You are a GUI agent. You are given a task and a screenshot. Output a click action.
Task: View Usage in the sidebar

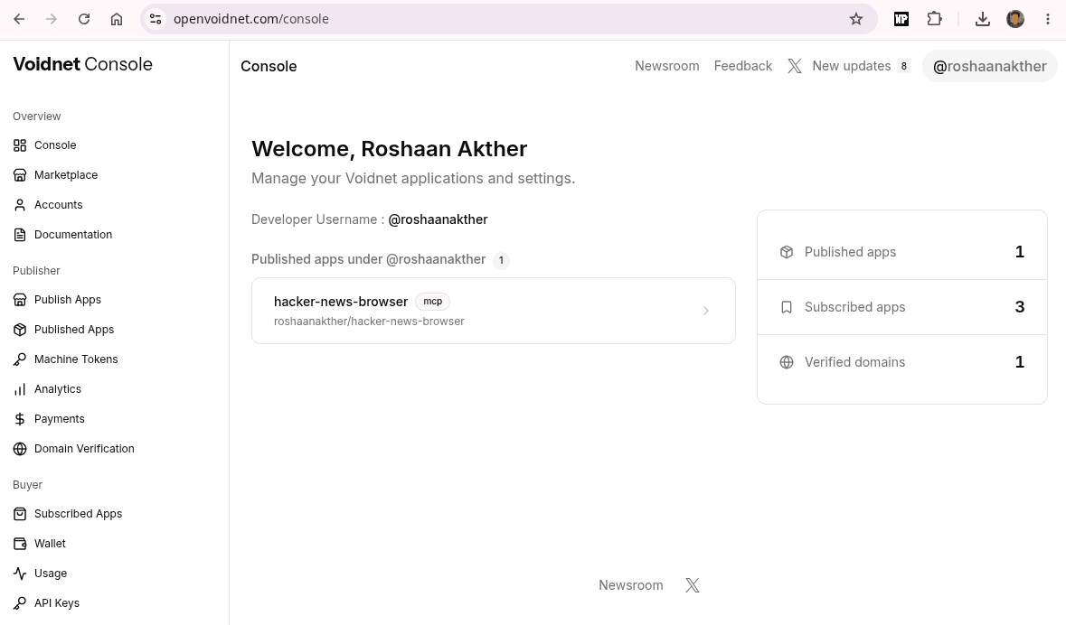coord(40,574)
